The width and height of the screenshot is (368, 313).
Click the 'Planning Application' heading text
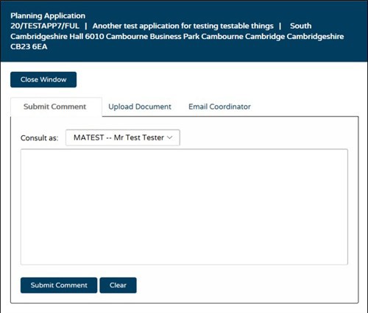click(48, 15)
